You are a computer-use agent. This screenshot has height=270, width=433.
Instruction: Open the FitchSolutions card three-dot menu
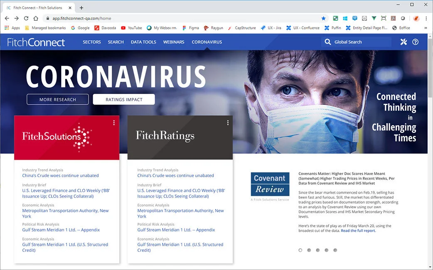(114, 123)
